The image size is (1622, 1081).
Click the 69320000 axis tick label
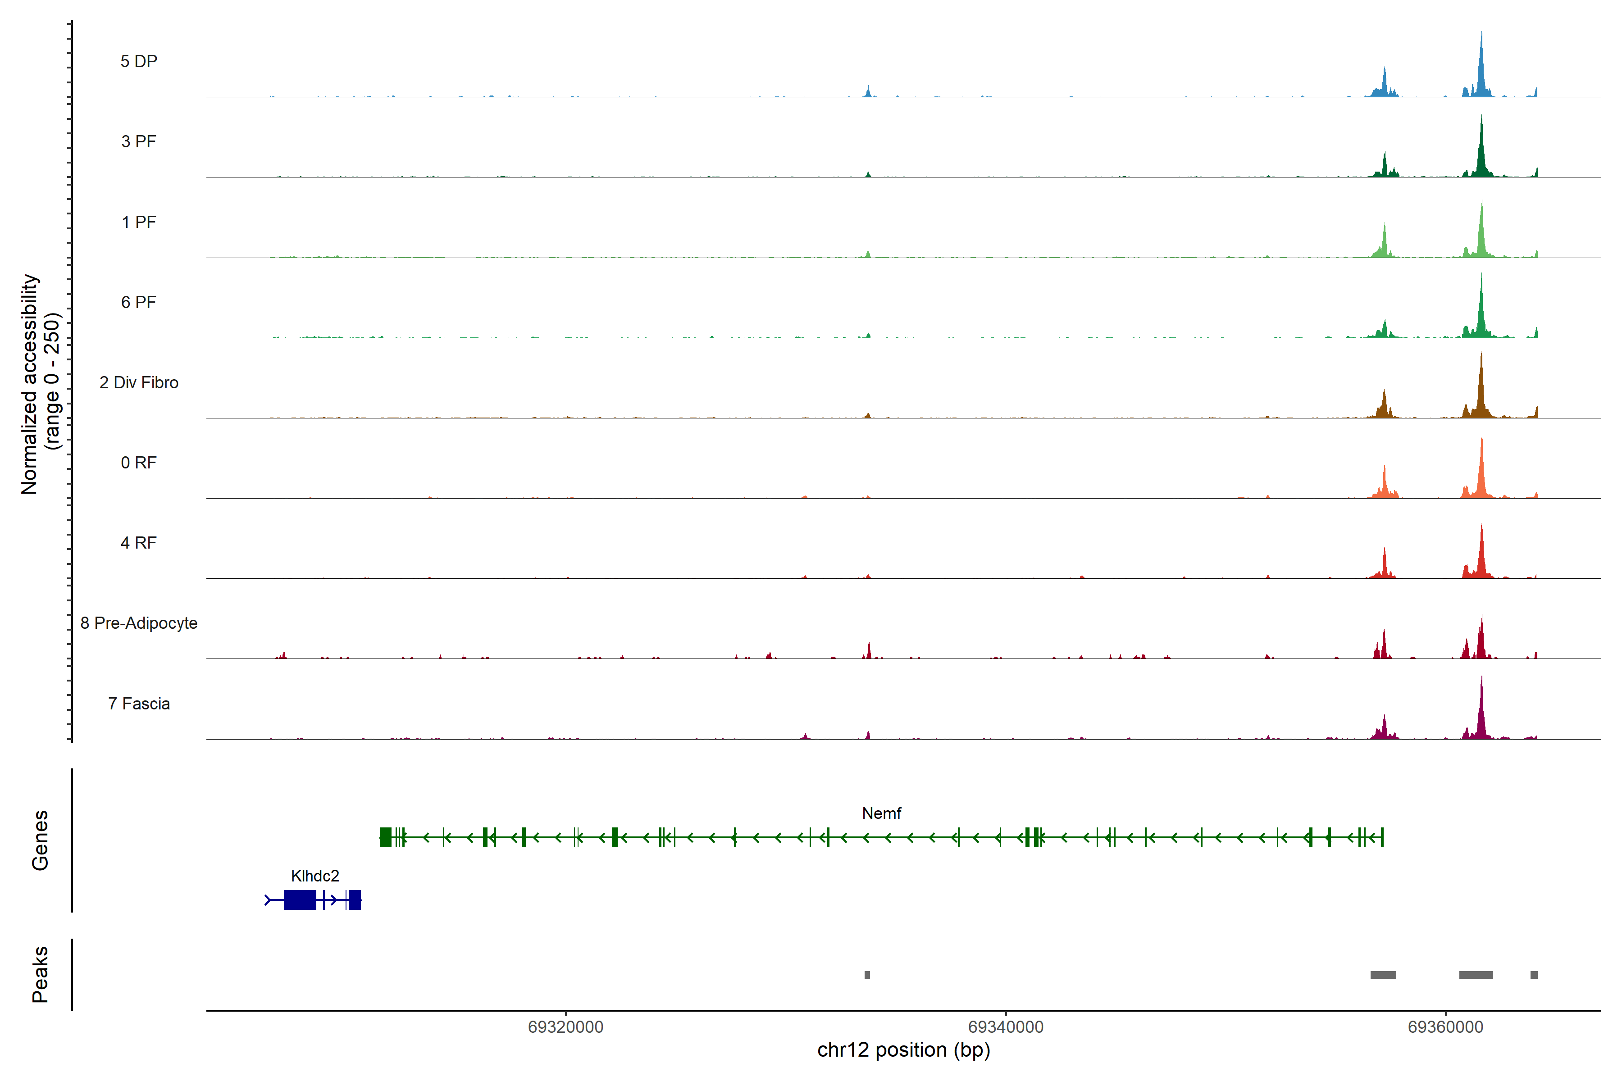coord(565,1027)
